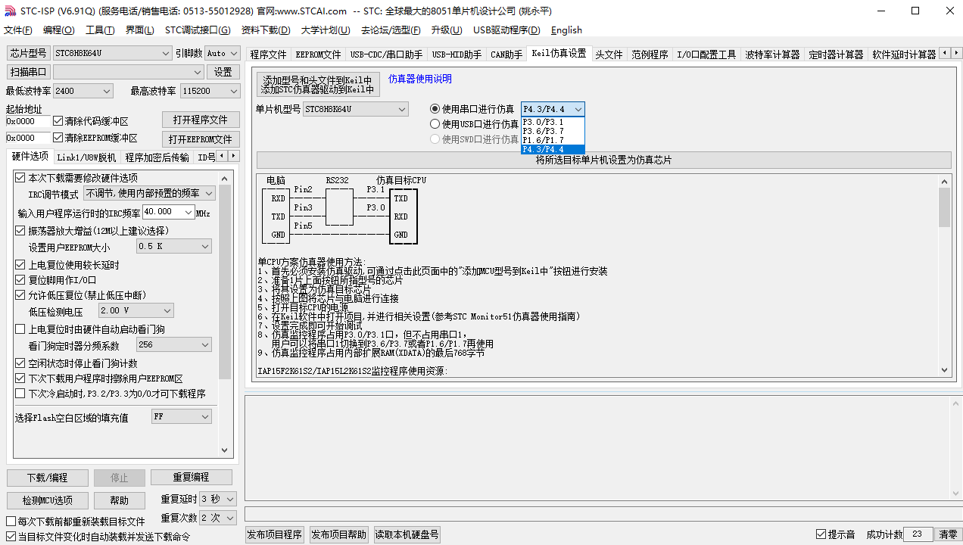963x545 pixels.
Task: Open 编程(O) menu
Action: pyautogui.click(x=58, y=30)
